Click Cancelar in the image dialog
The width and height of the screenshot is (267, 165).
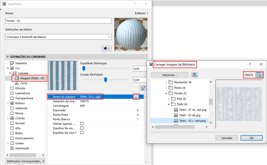point(226,138)
